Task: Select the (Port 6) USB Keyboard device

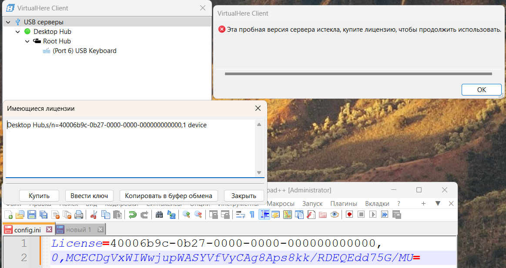Action: click(x=84, y=51)
